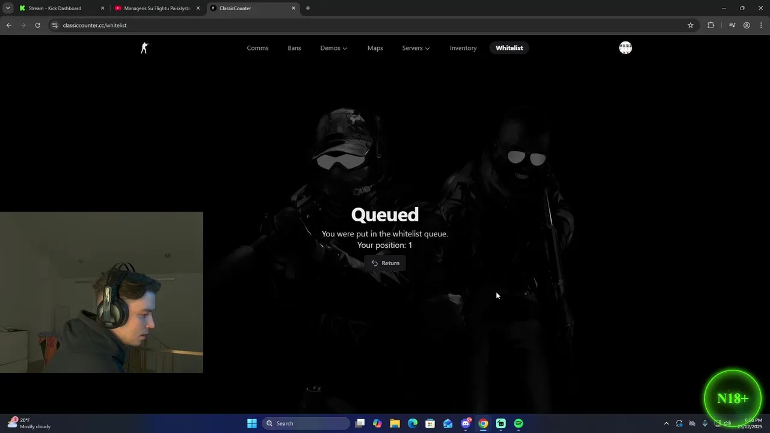Screen dimensions: 770x433
Task: Open the Extensions puzzle icon
Action: [x=711, y=25]
